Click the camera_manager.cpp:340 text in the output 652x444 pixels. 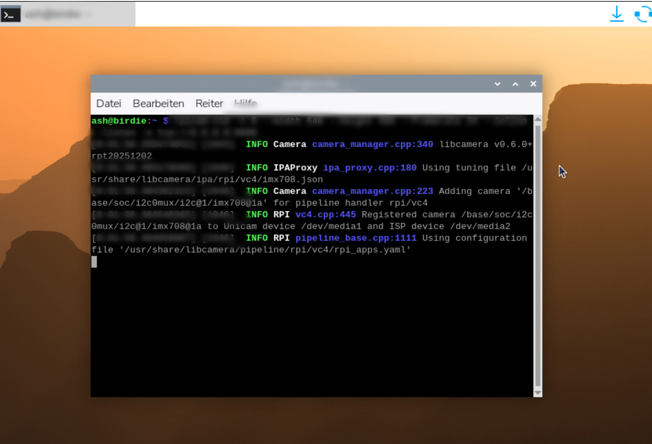pyautogui.click(x=372, y=144)
